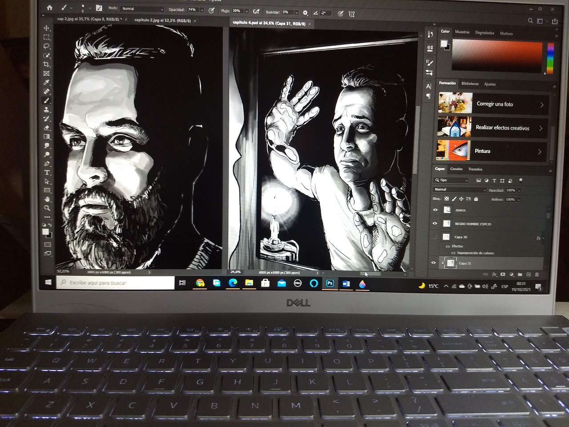Open Corregir una foto tutorial
The width and height of the screenshot is (569, 427).
(x=493, y=104)
